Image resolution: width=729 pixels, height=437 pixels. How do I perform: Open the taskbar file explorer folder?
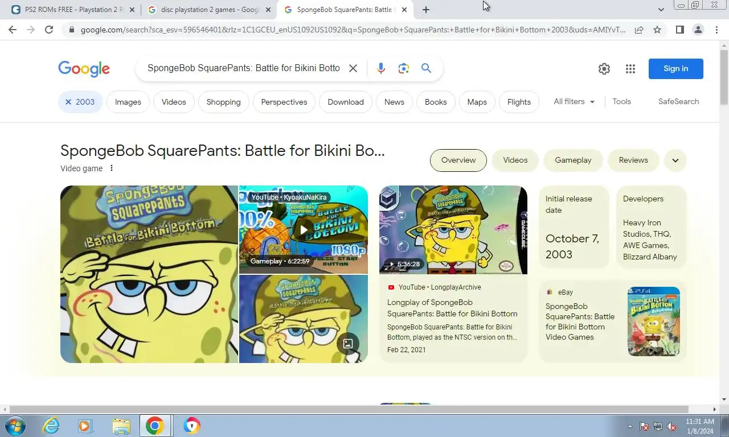pos(121,426)
